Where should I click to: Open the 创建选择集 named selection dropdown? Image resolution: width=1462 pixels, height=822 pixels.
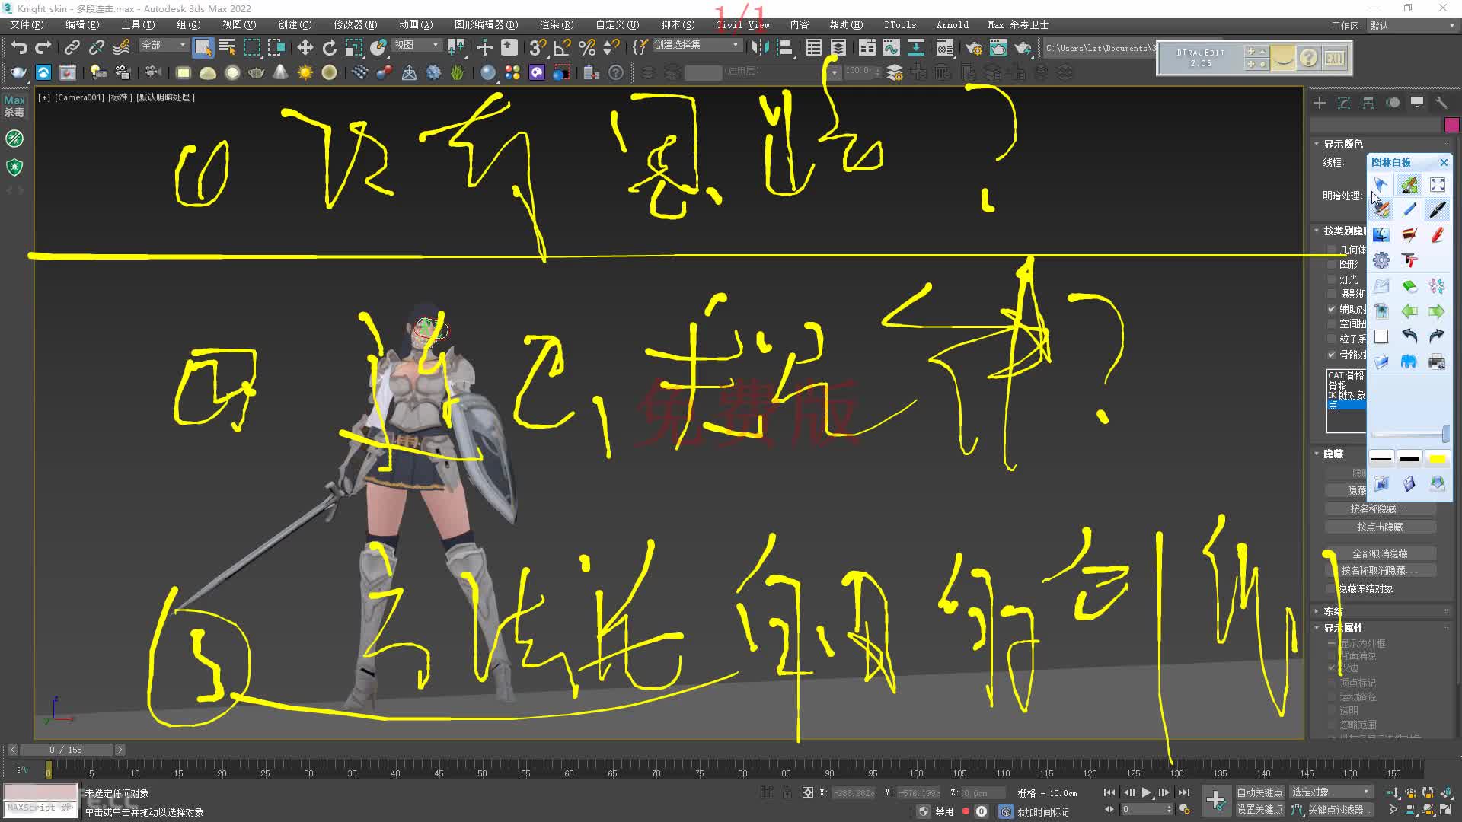coord(697,45)
